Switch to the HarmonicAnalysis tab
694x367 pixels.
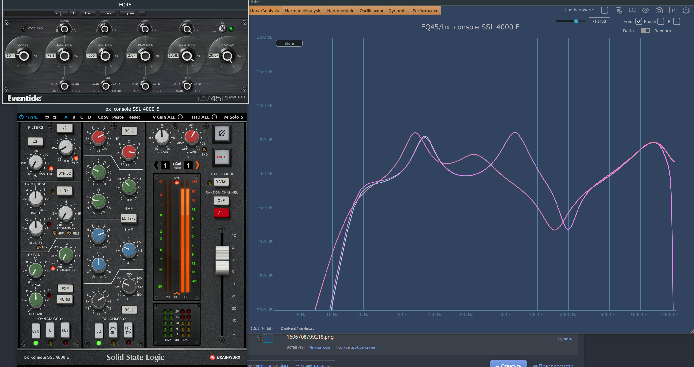[x=303, y=11]
